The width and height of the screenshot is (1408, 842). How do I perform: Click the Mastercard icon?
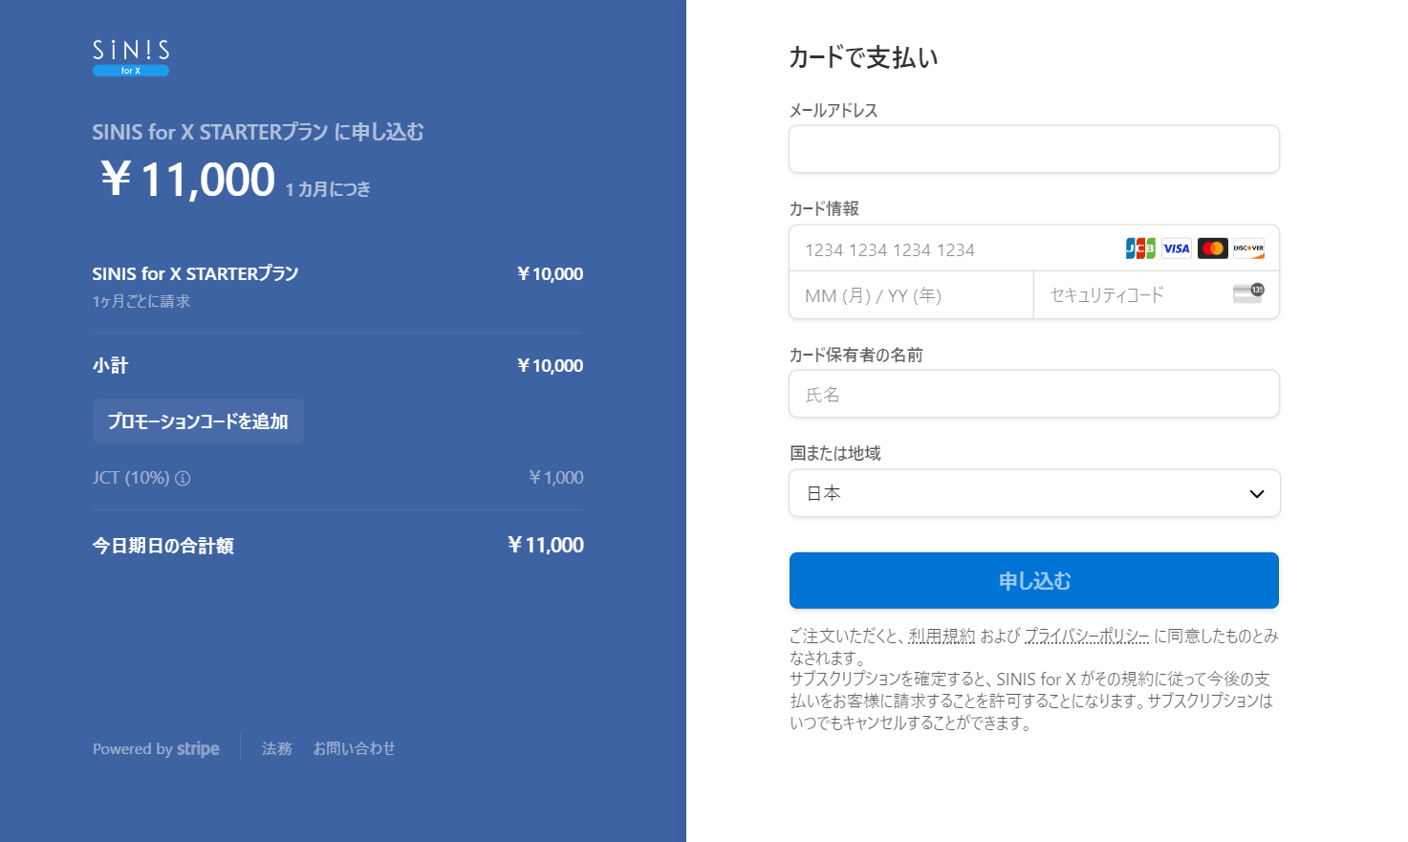(1213, 248)
